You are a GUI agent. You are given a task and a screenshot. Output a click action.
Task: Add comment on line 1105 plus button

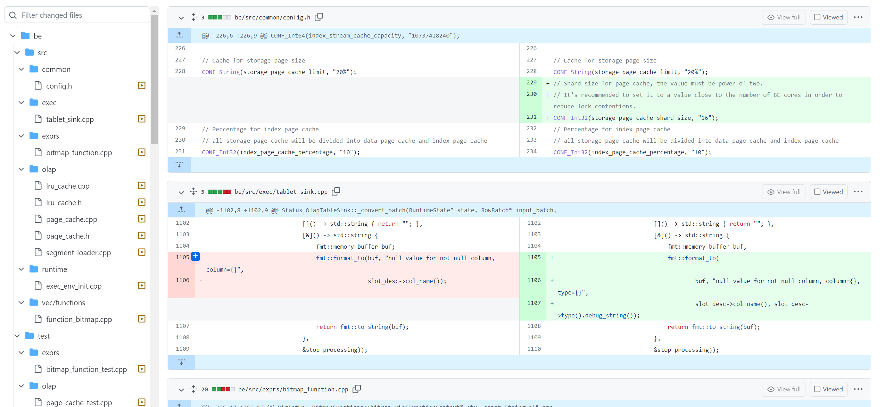point(196,256)
